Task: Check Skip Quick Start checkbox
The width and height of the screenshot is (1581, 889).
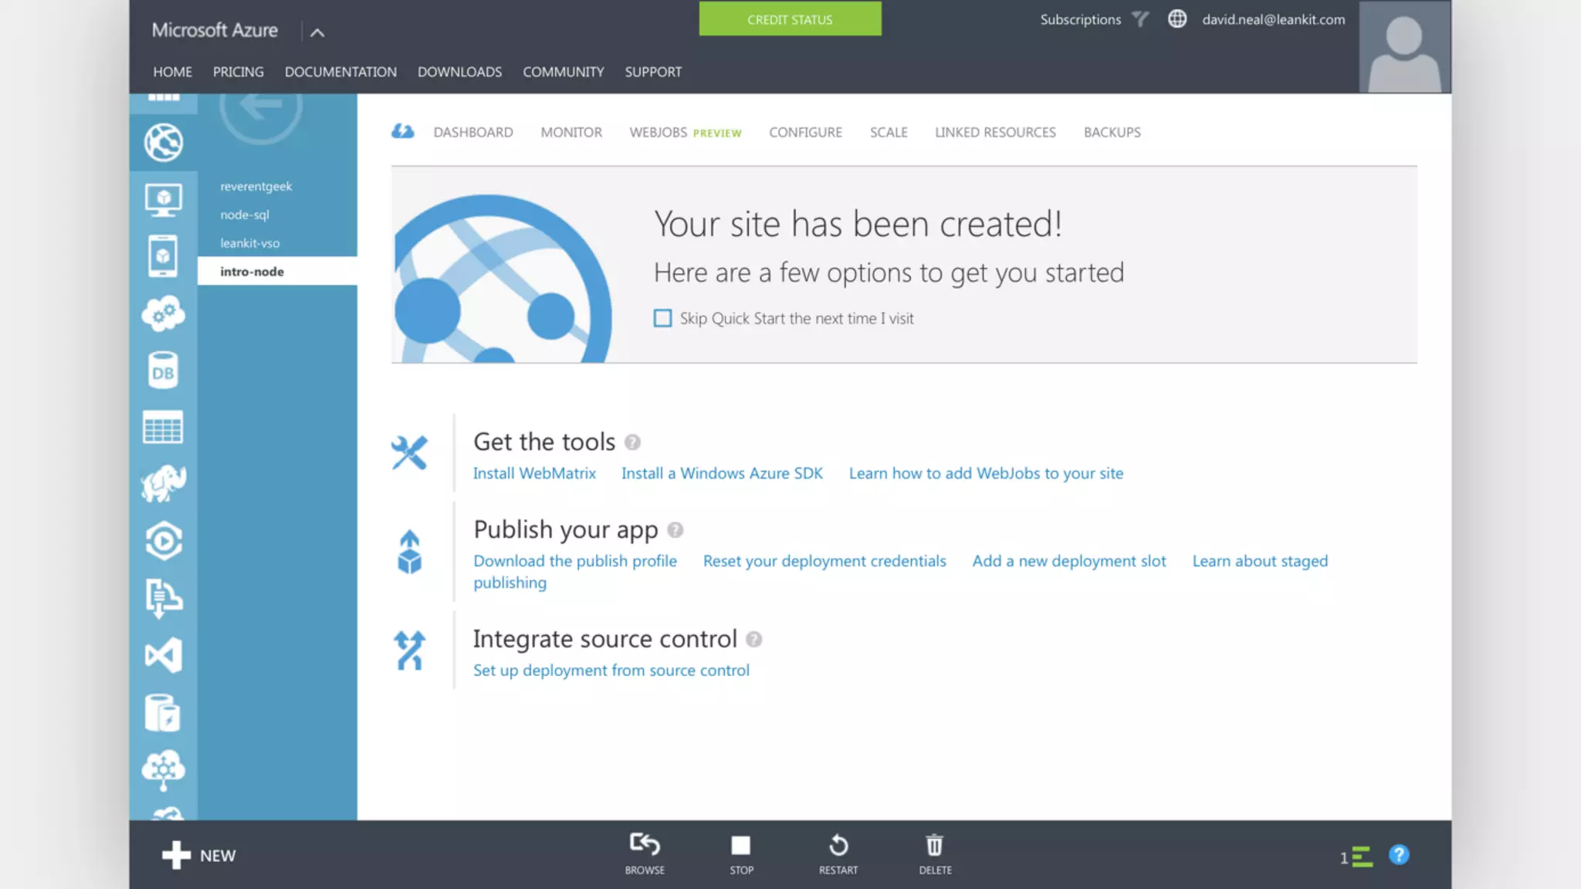Action: [662, 318]
